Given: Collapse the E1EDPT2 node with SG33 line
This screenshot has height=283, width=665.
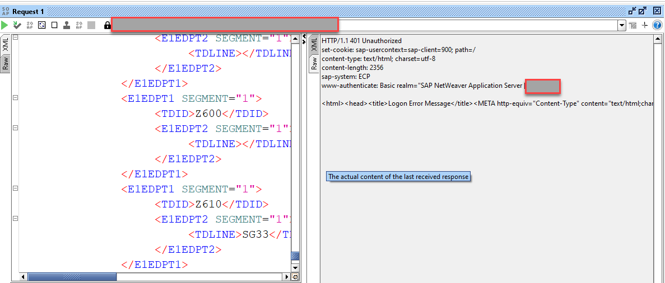Looking at the screenshot, I should click(x=15, y=219).
